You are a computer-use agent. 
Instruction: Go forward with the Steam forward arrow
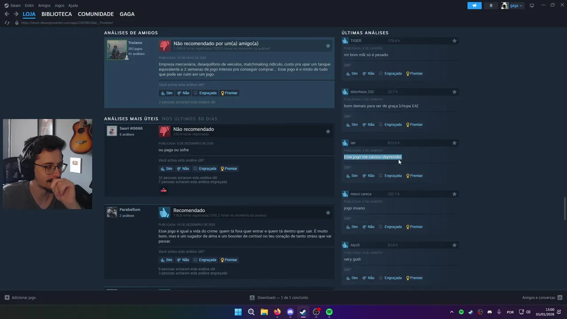click(16, 14)
